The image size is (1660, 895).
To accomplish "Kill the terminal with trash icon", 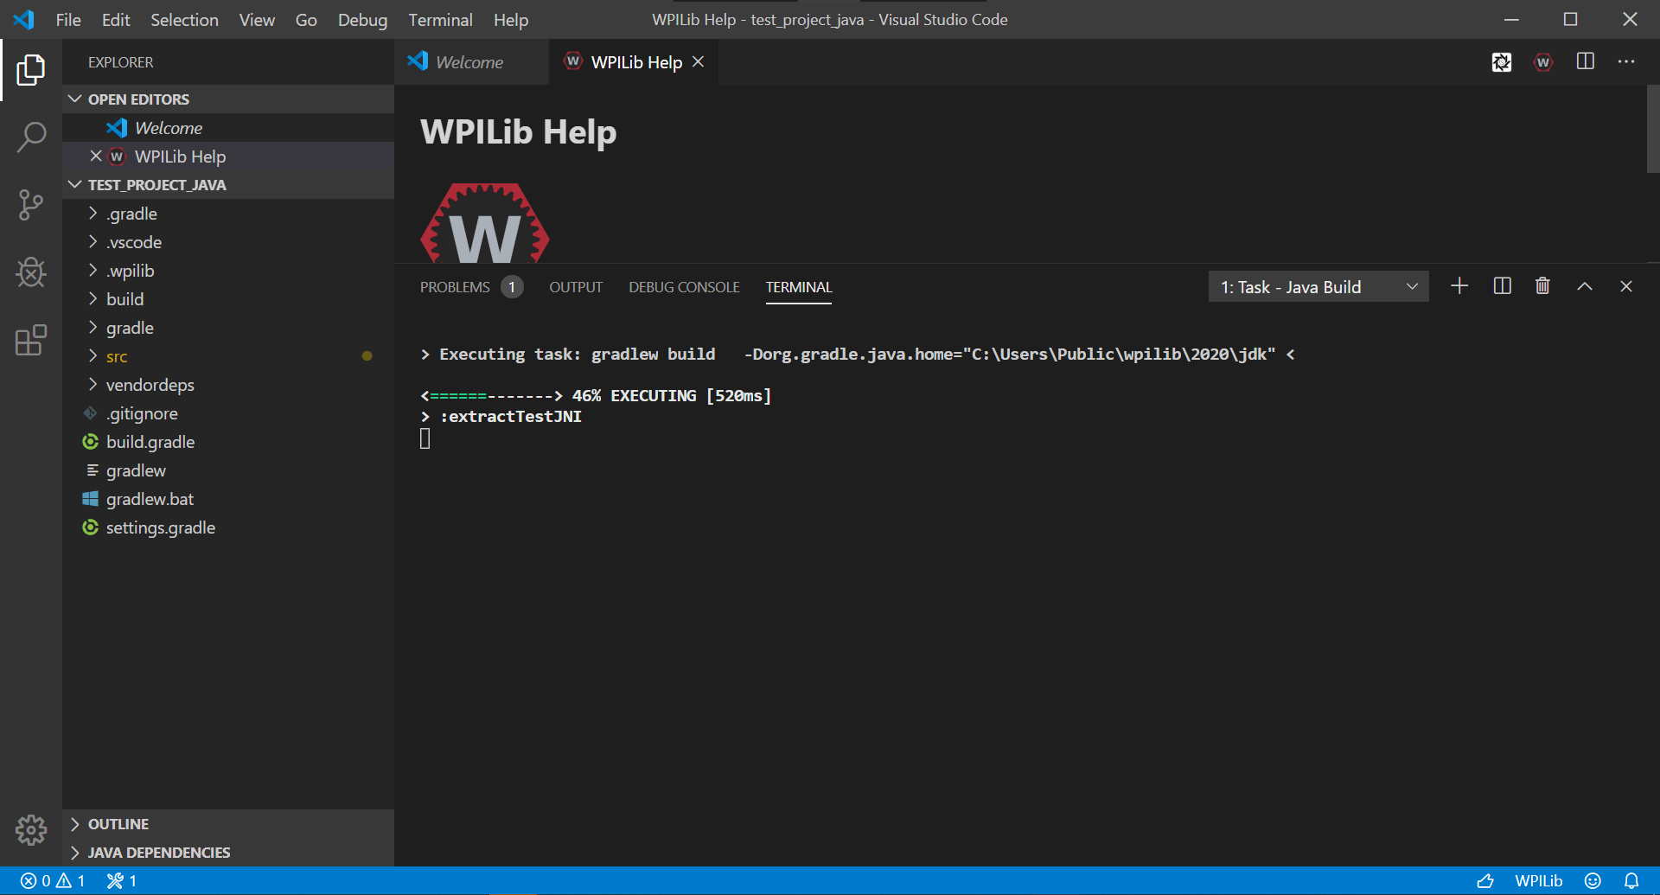I will point(1542,286).
